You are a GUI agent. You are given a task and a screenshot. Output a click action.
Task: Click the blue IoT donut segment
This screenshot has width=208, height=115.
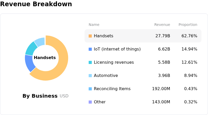click(29, 63)
